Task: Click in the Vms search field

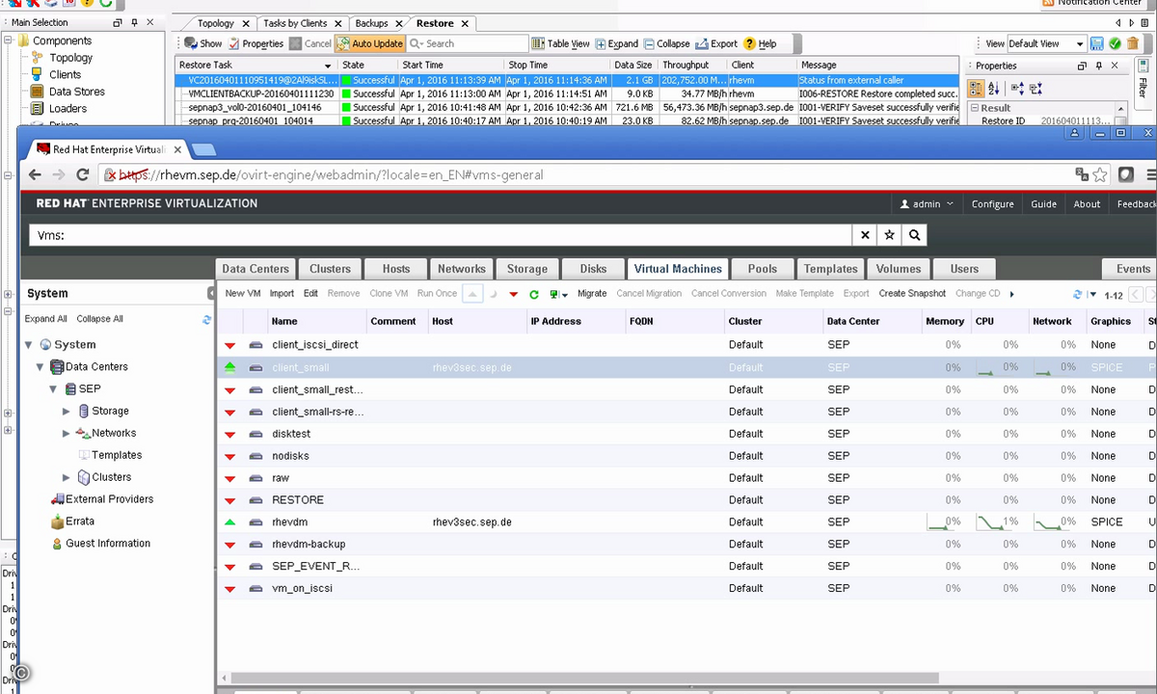Action: (441, 234)
